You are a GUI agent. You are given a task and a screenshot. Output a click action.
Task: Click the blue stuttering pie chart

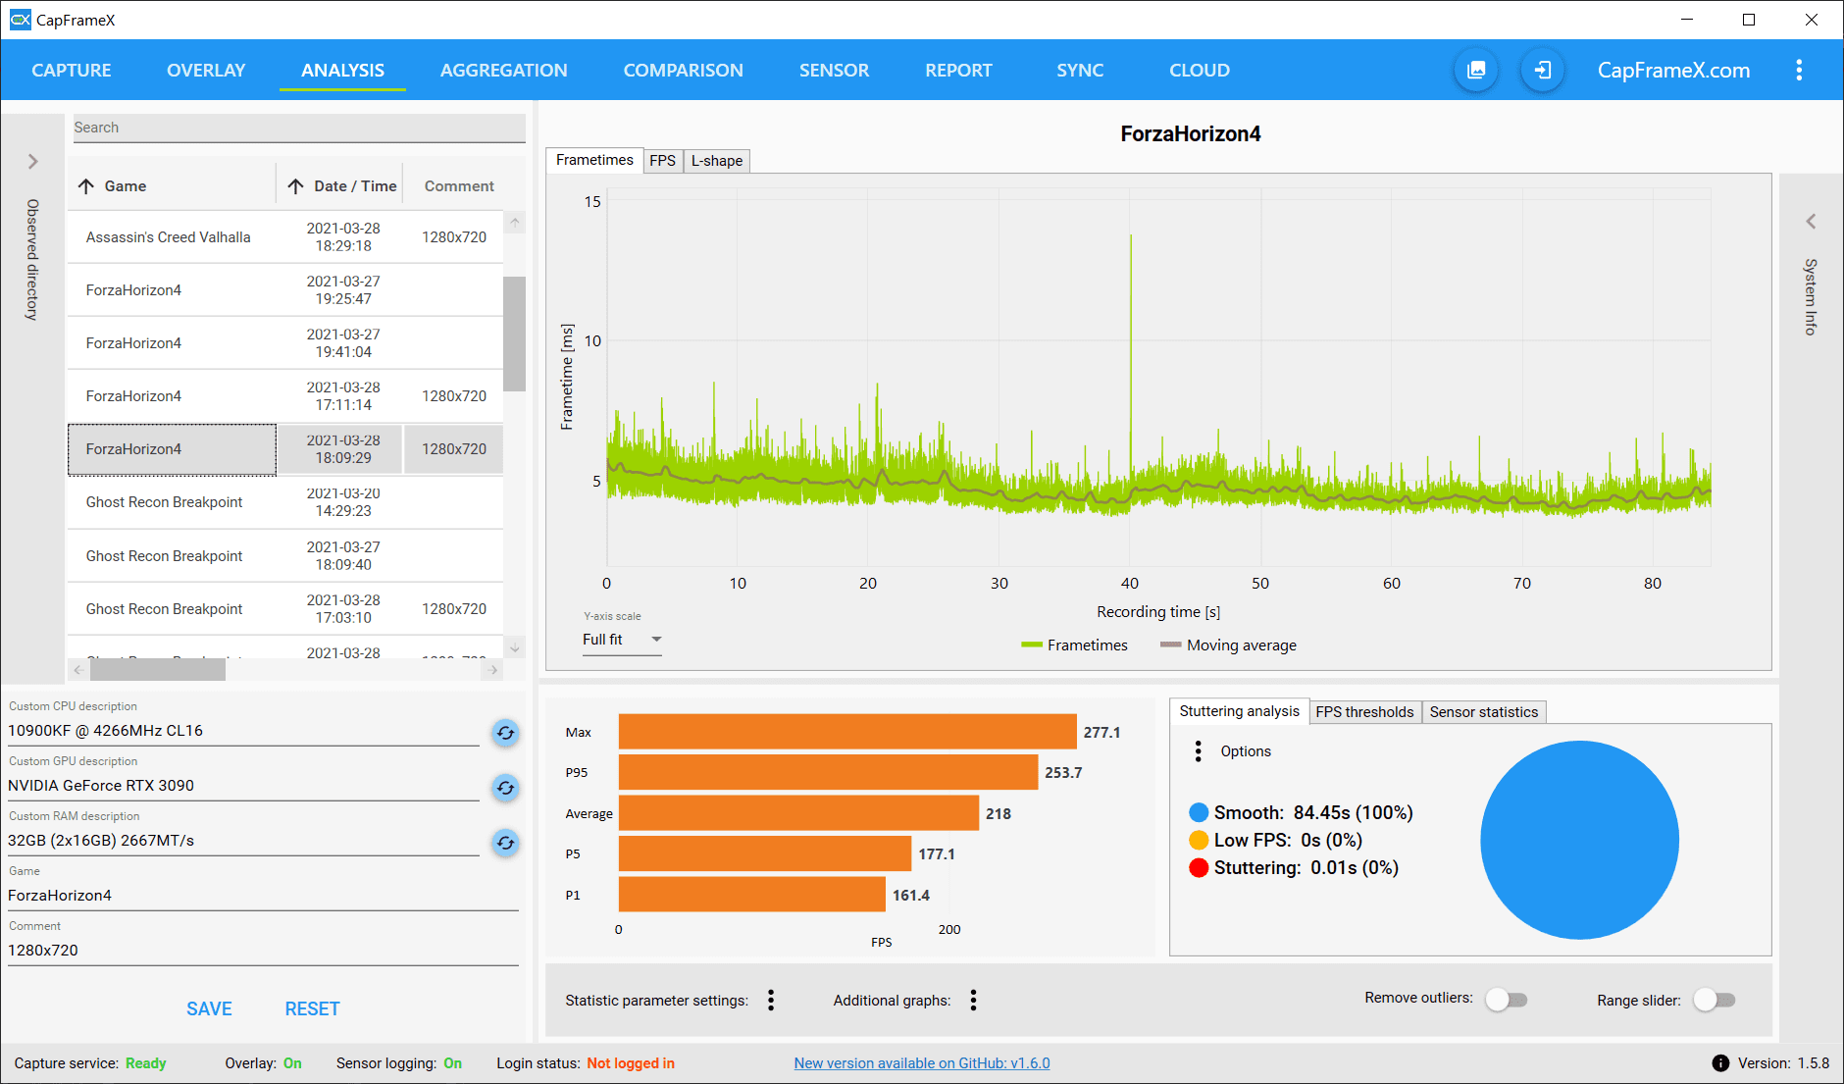click(x=1579, y=840)
